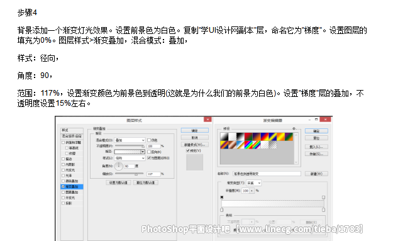Enable the 描边 stroke style checkbox
The image size is (398, 241).
click(63, 159)
